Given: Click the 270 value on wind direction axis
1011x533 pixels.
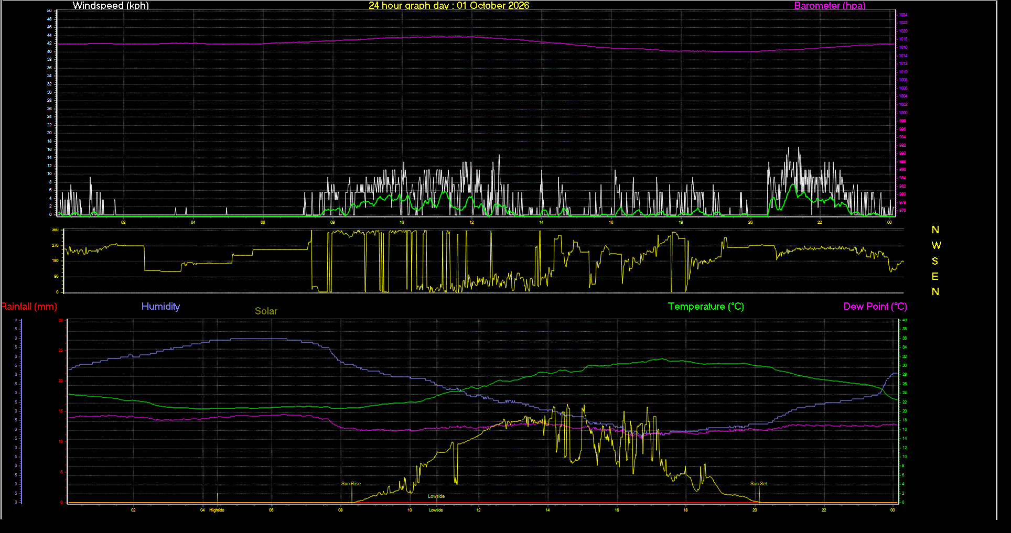Looking at the screenshot, I should point(55,245).
